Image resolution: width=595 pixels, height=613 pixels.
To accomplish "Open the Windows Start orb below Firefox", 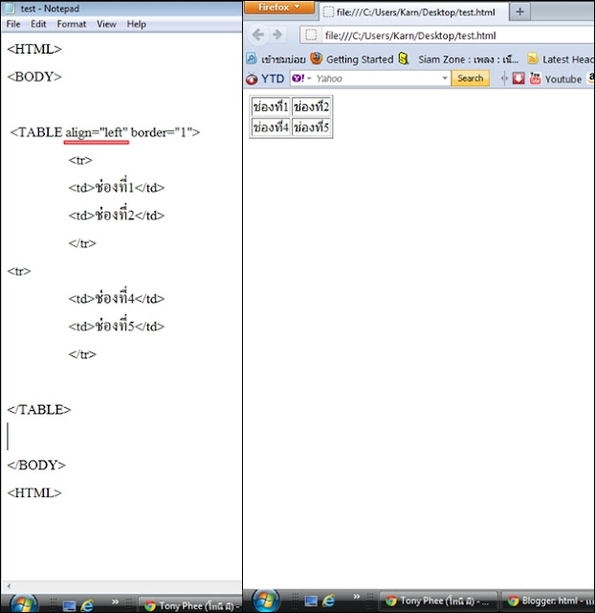I will pyautogui.click(x=266, y=601).
